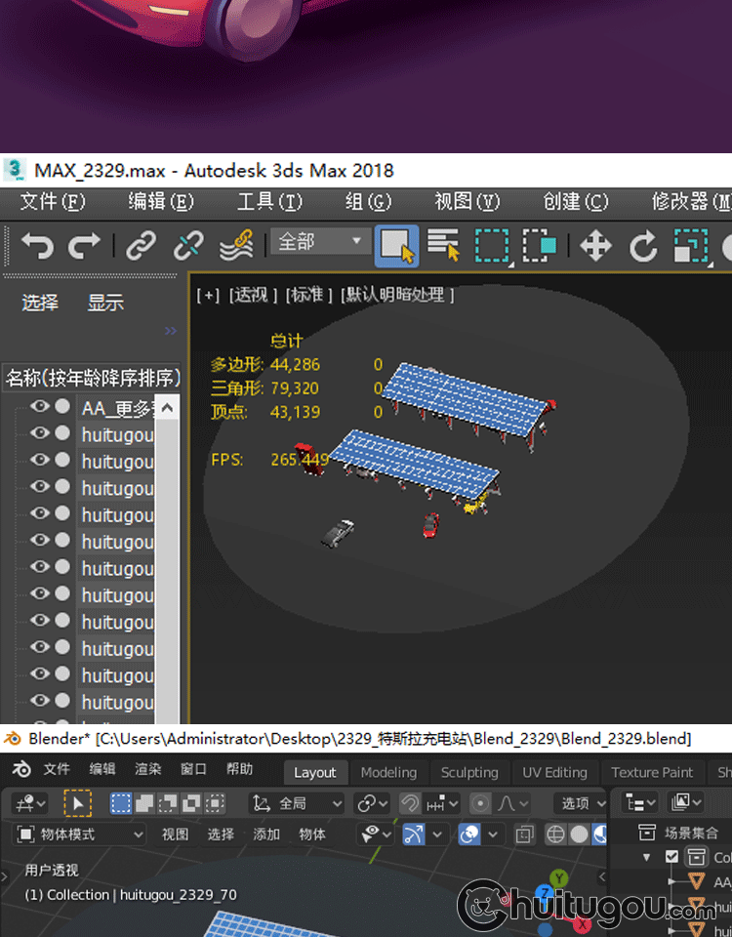This screenshot has height=937, width=732.
Task: Activate the Select and Scale tool
Action: [x=691, y=246]
